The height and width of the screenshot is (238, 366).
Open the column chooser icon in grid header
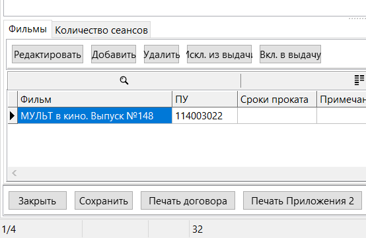359,80
